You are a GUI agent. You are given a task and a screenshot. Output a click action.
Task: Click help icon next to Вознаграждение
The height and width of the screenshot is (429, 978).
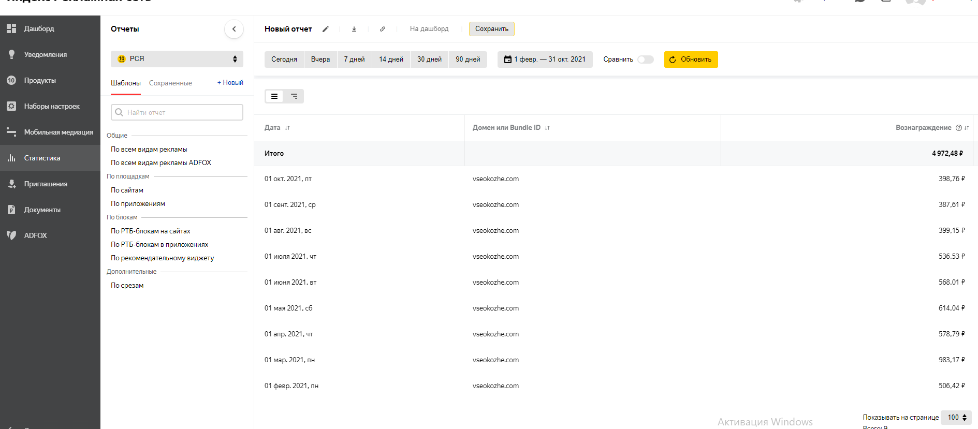(958, 128)
